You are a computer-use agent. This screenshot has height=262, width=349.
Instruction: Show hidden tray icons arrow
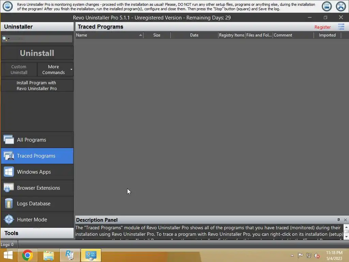click(x=292, y=256)
